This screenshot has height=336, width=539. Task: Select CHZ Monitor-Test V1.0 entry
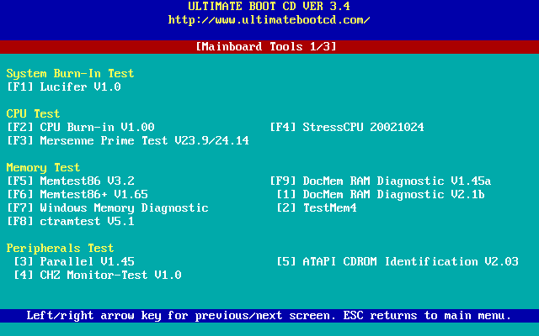tap(98, 275)
